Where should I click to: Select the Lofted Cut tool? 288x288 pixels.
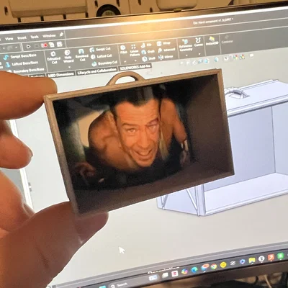[x=101, y=56]
